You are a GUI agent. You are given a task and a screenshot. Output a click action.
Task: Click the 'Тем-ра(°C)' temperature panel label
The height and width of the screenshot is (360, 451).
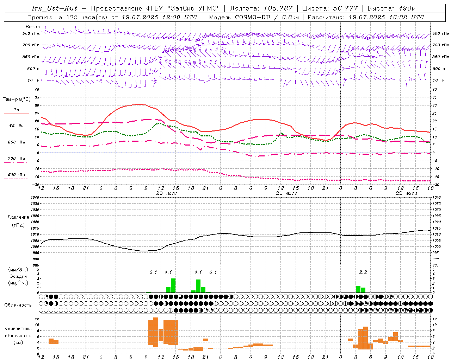(x=17, y=99)
